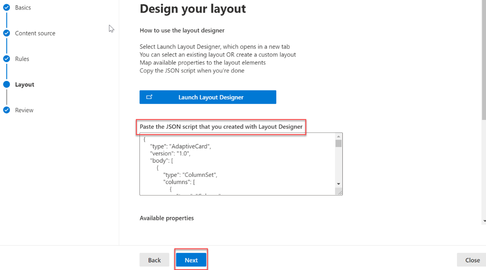Click the JSON text box scrollbar thumb
486x270 pixels.
click(338, 143)
